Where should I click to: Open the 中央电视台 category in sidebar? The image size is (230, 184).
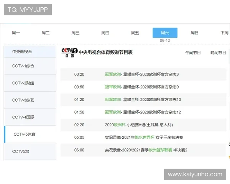tap(30, 51)
